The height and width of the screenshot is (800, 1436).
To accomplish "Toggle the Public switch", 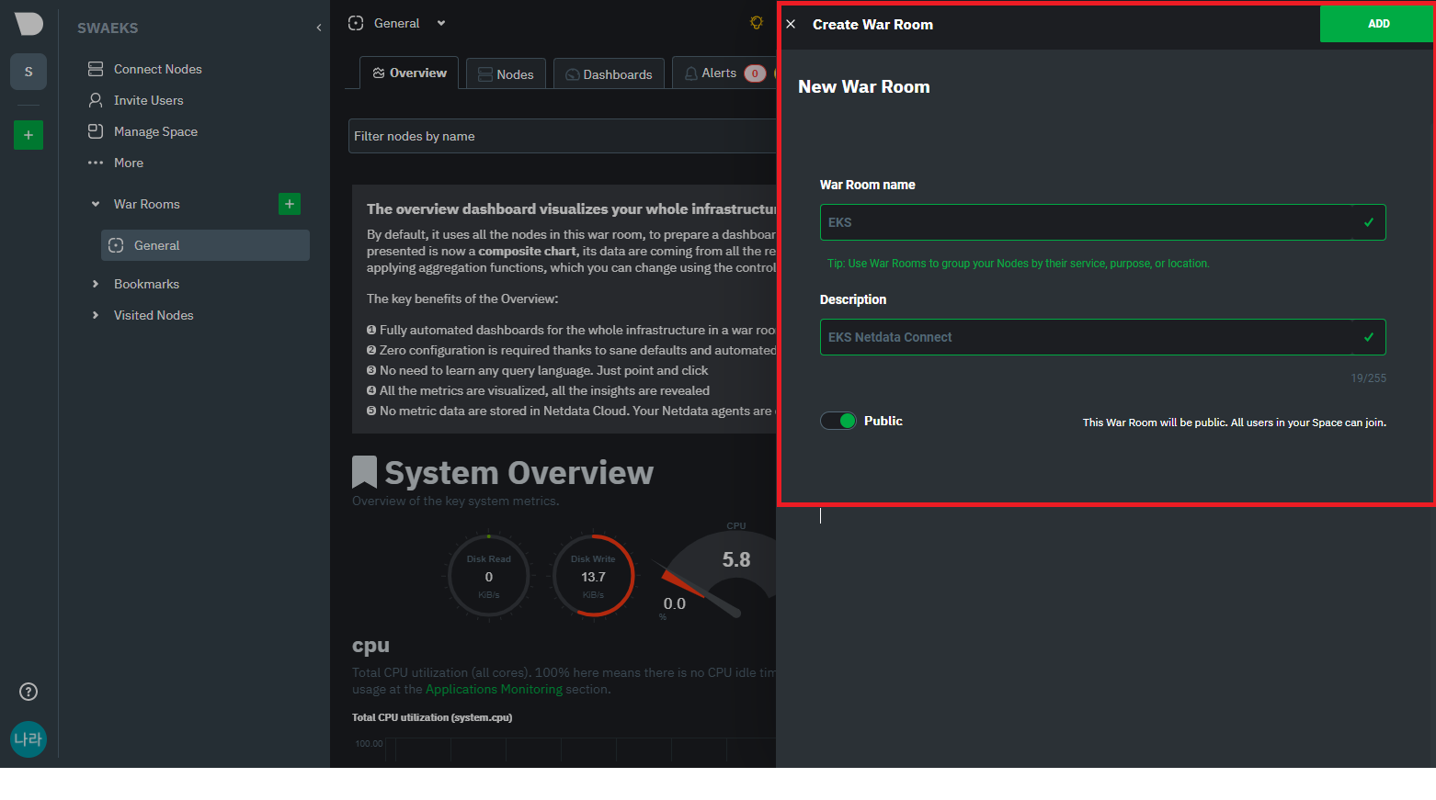I will pyautogui.click(x=838, y=421).
